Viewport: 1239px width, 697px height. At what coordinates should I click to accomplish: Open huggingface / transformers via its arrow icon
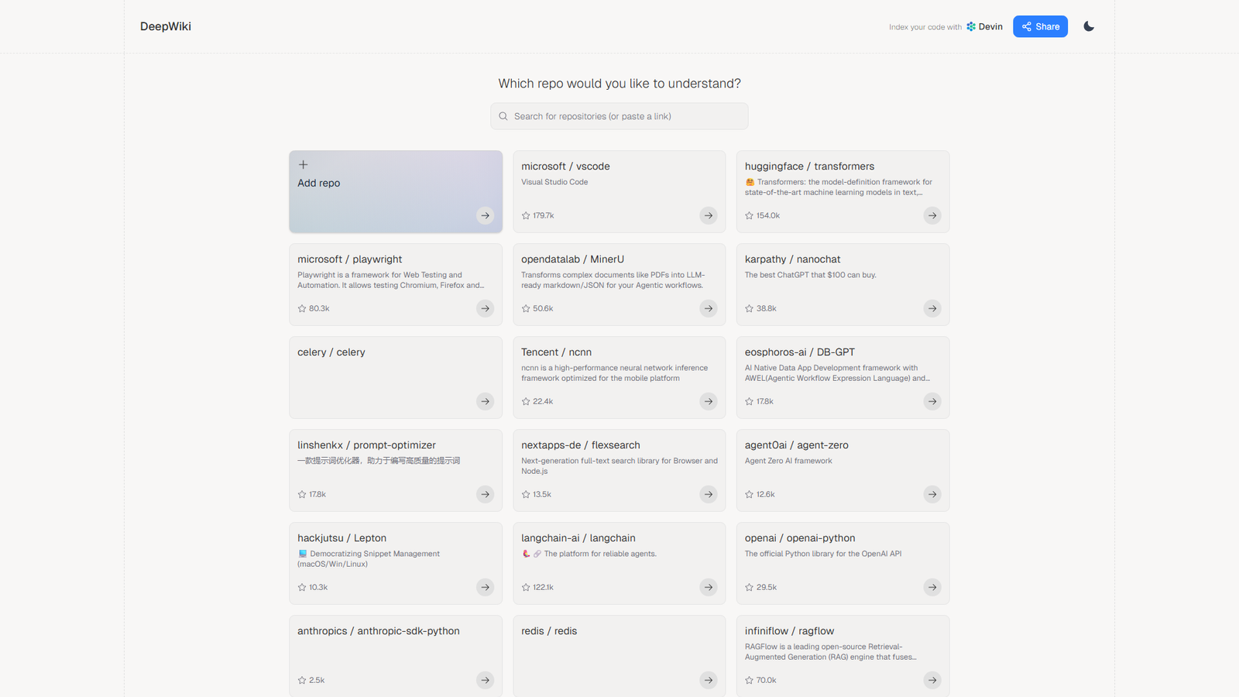(x=932, y=215)
